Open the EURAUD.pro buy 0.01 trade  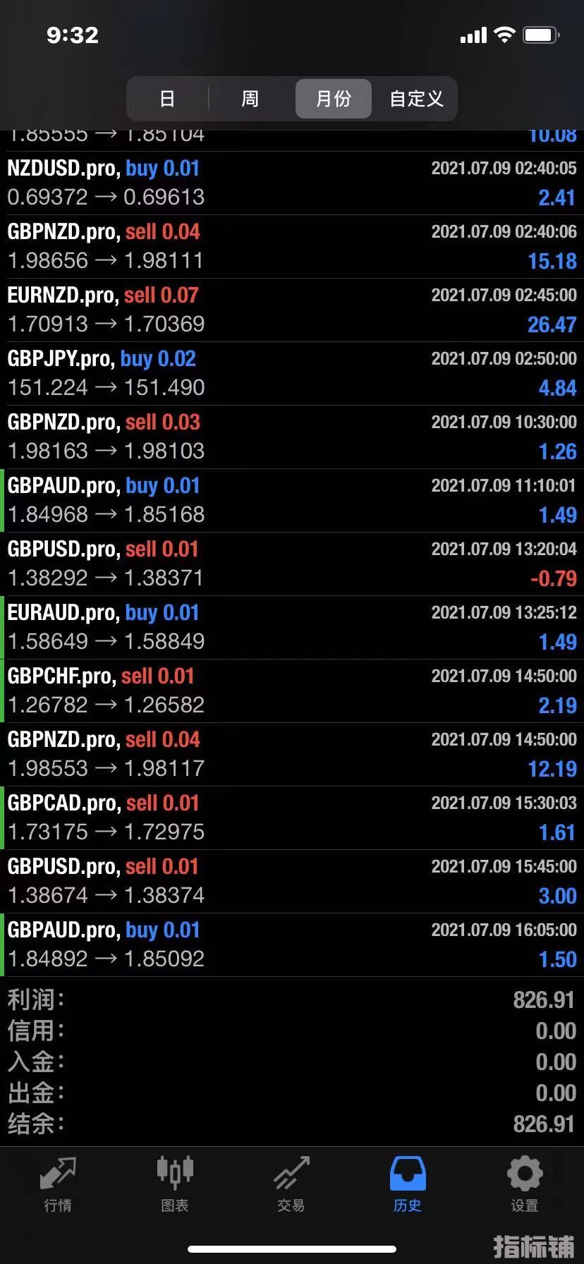pos(292,627)
